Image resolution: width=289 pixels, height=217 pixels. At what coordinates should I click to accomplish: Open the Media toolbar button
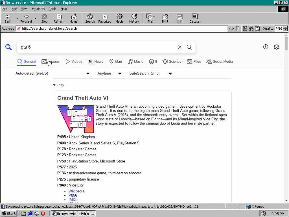coord(119,18)
